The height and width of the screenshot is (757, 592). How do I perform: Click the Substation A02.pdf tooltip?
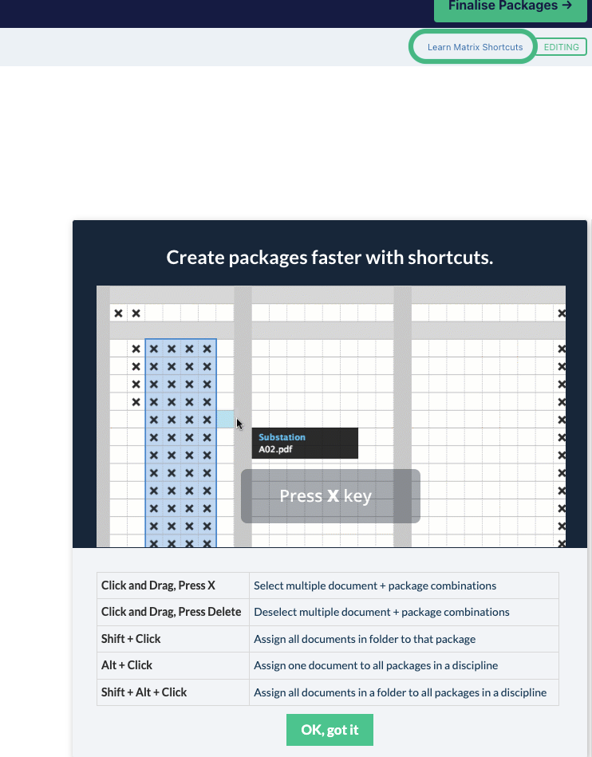pyautogui.click(x=305, y=444)
